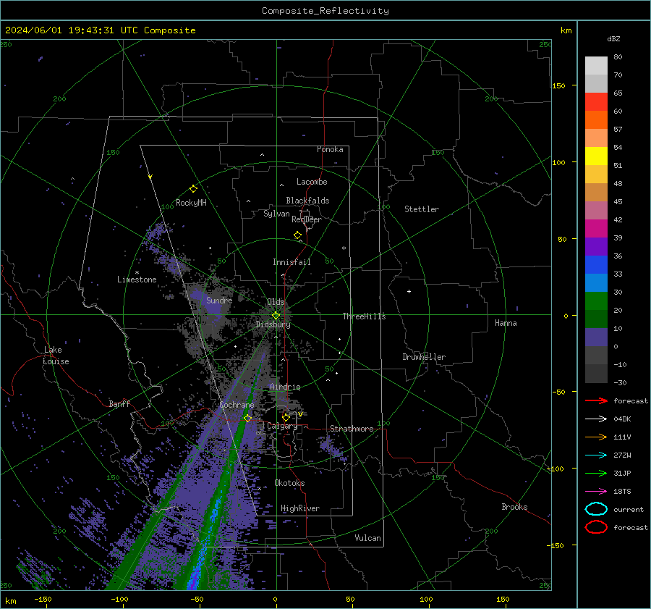Click the RockyMH label
Image resolution: width=651 pixels, height=609 pixels.
click(191, 203)
